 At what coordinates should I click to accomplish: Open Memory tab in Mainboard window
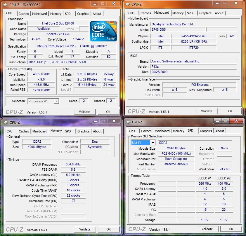point(178,13)
